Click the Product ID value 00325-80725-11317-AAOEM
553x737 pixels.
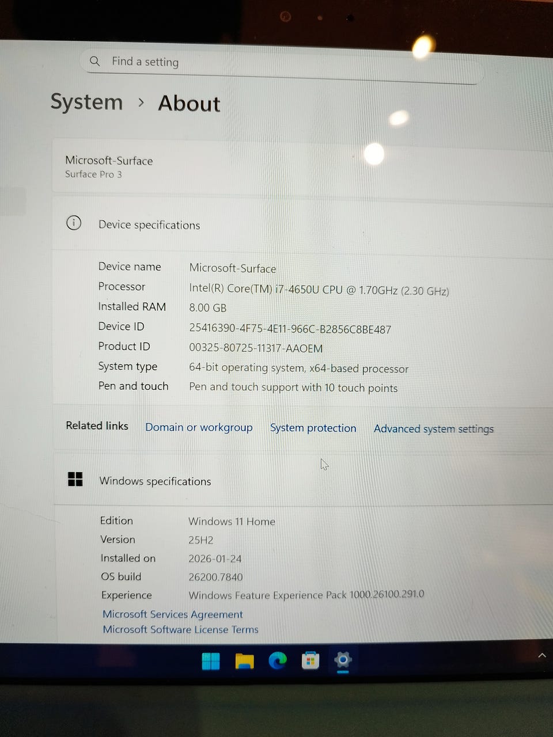(x=256, y=348)
